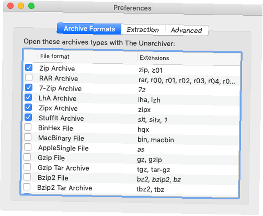Close the Preferences window
This screenshot has height=216, width=263.
click(11, 6)
